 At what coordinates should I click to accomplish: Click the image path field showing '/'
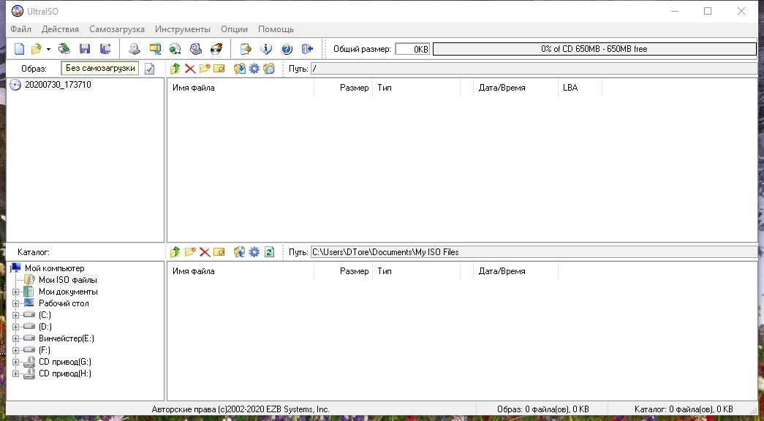(x=534, y=69)
